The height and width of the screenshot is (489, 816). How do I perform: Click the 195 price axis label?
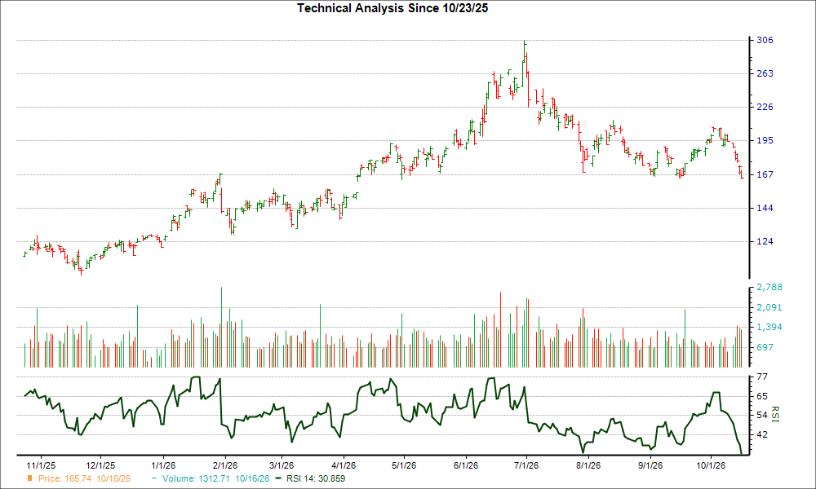tap(765, 140)
